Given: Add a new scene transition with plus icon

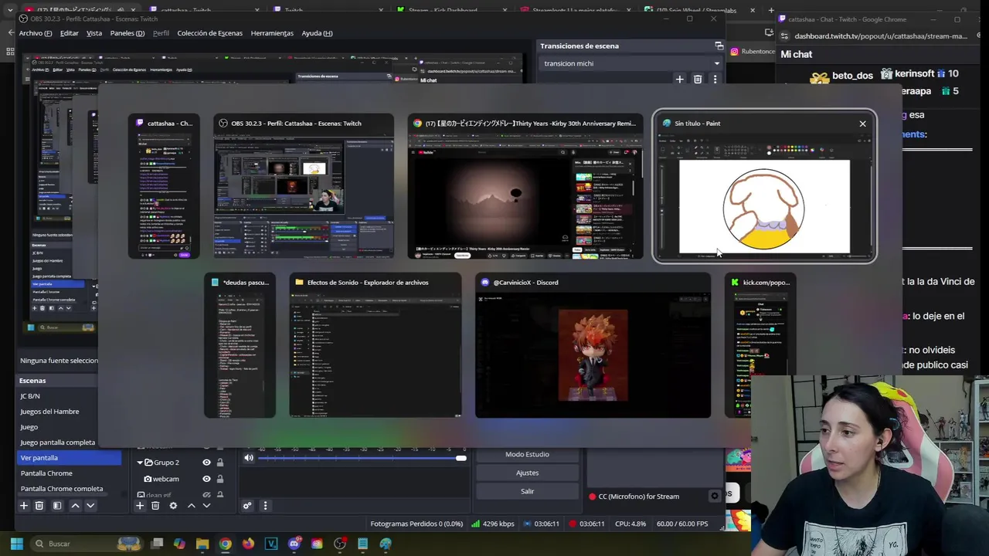Looking at the screenshot, I should tap(679, 79).
